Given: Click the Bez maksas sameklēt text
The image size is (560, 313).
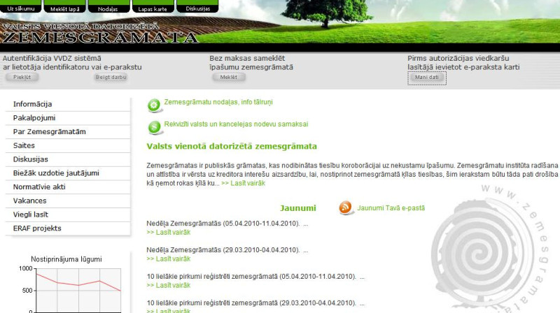Looking at the screenshot, I should [x=247, y=58].
